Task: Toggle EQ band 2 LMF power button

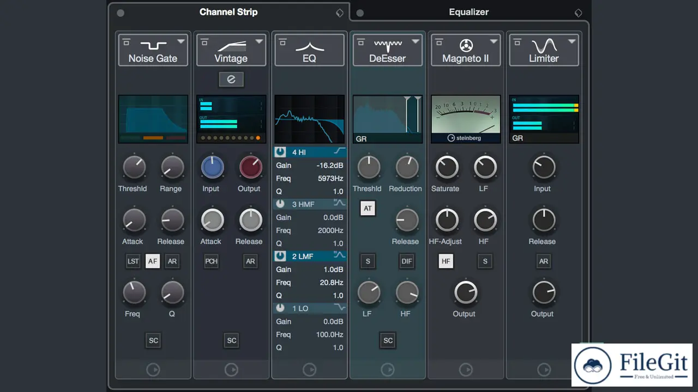Action: click(280, 256)
